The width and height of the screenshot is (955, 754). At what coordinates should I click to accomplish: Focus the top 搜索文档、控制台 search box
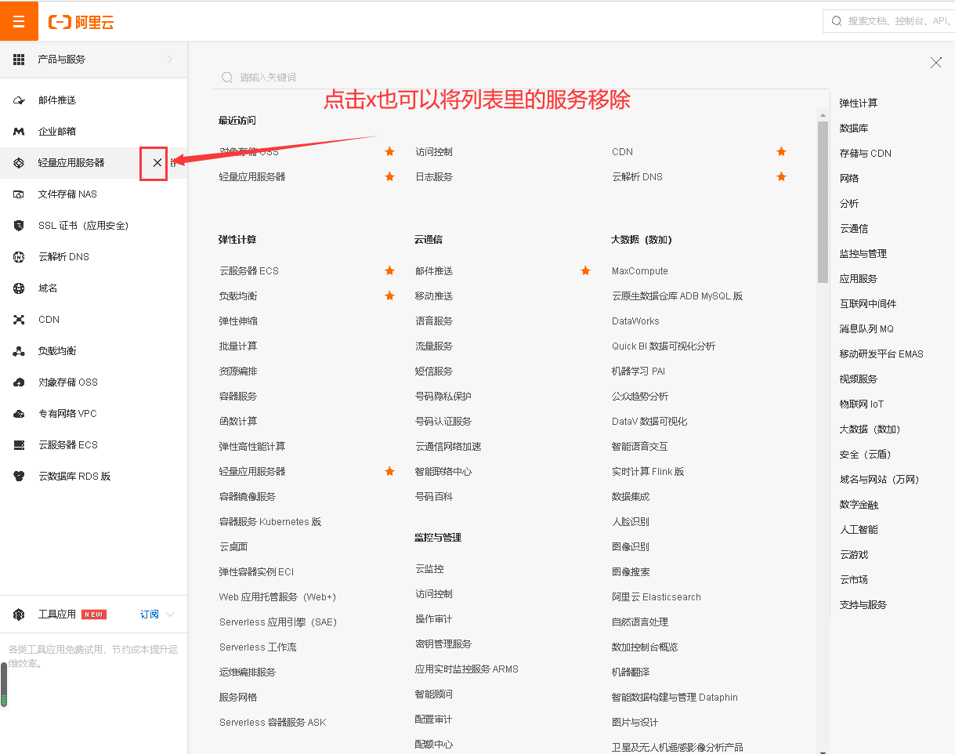[x=888, y=21]
